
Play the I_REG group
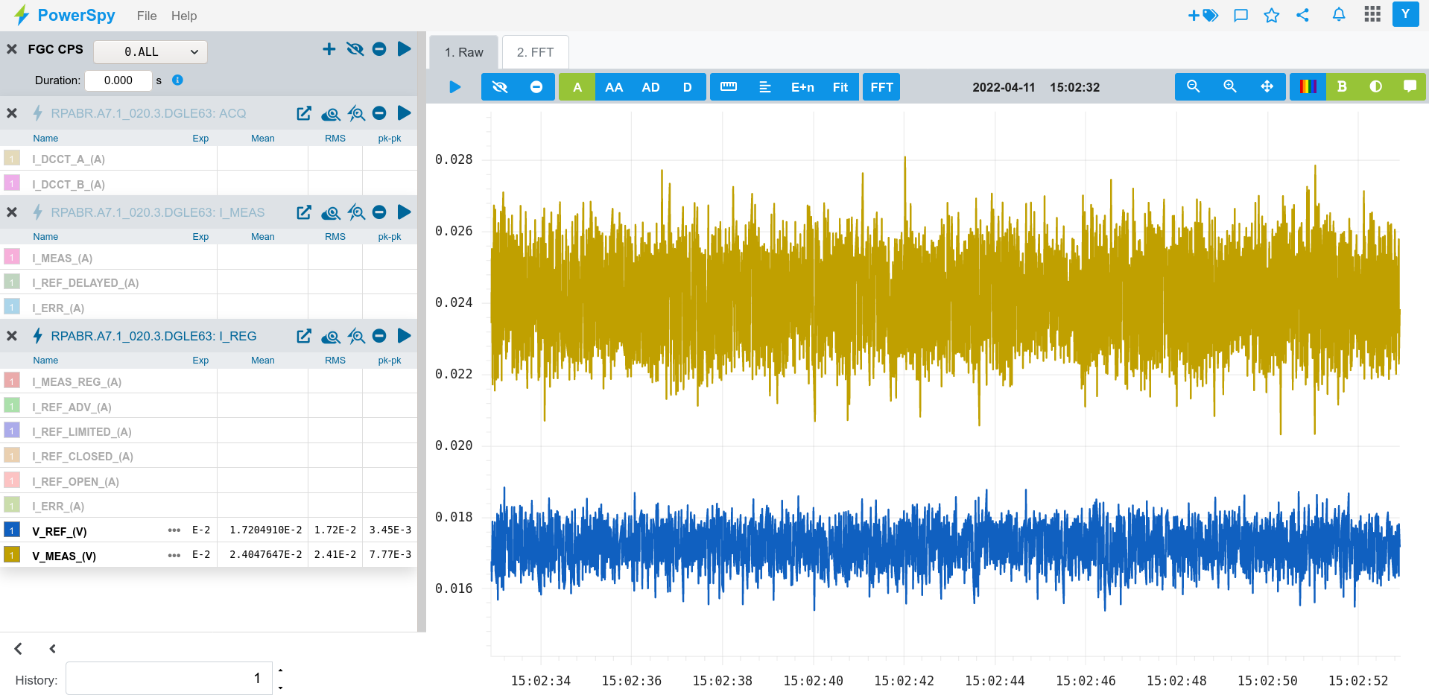[405, 336]
